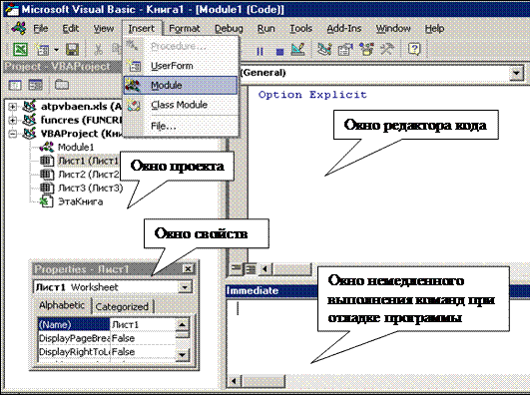The height and width of the screenshot is (395, 530).
Task: Toggle Design Mode toolbar icon
Action: pyautogui.click(x=297, y=50)
